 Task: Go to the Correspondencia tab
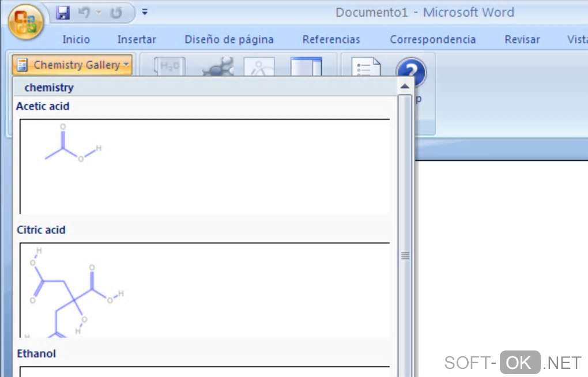click(x=433, y=39)
